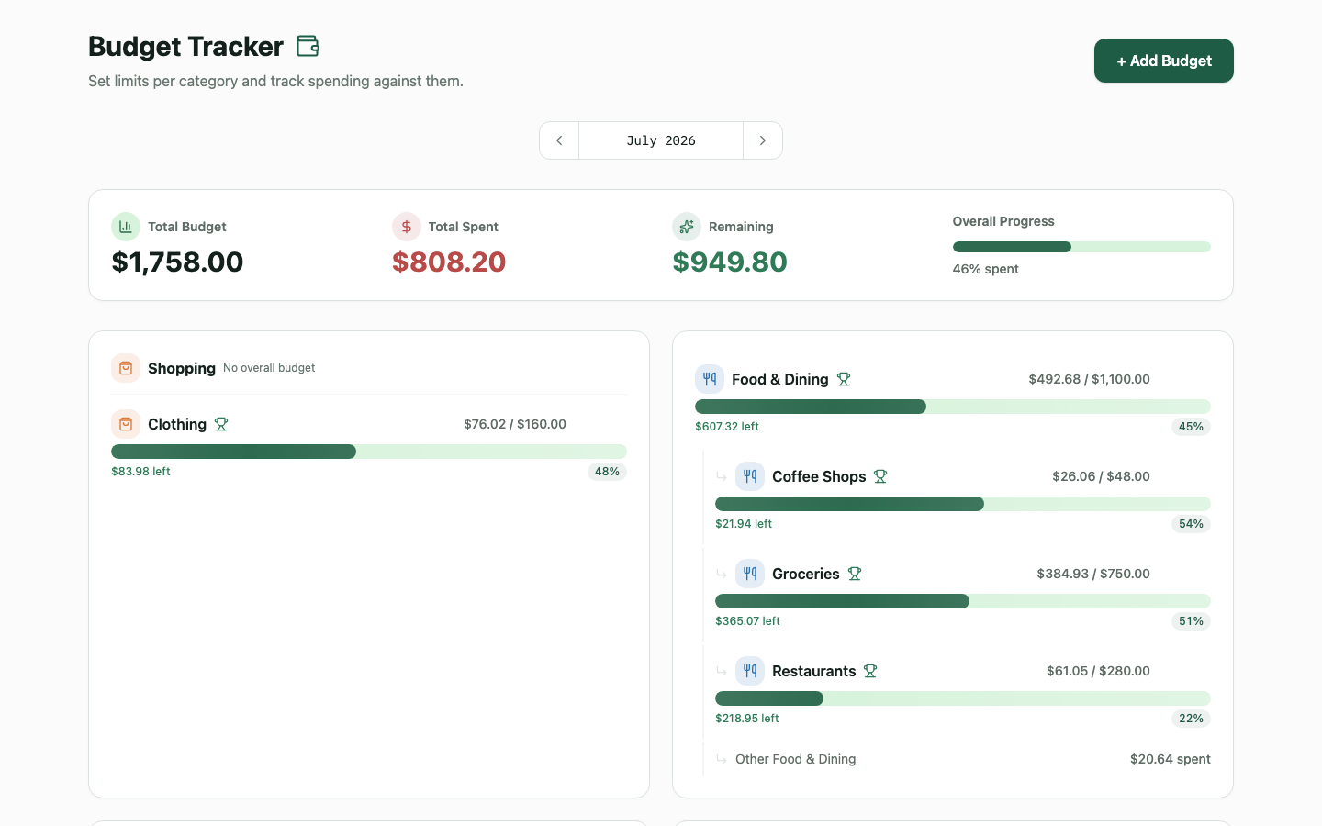Click the trophy icon next to Coffee Shops
Image resolution: width=1322 pixels, height=826 pixels.
(880, 476)
